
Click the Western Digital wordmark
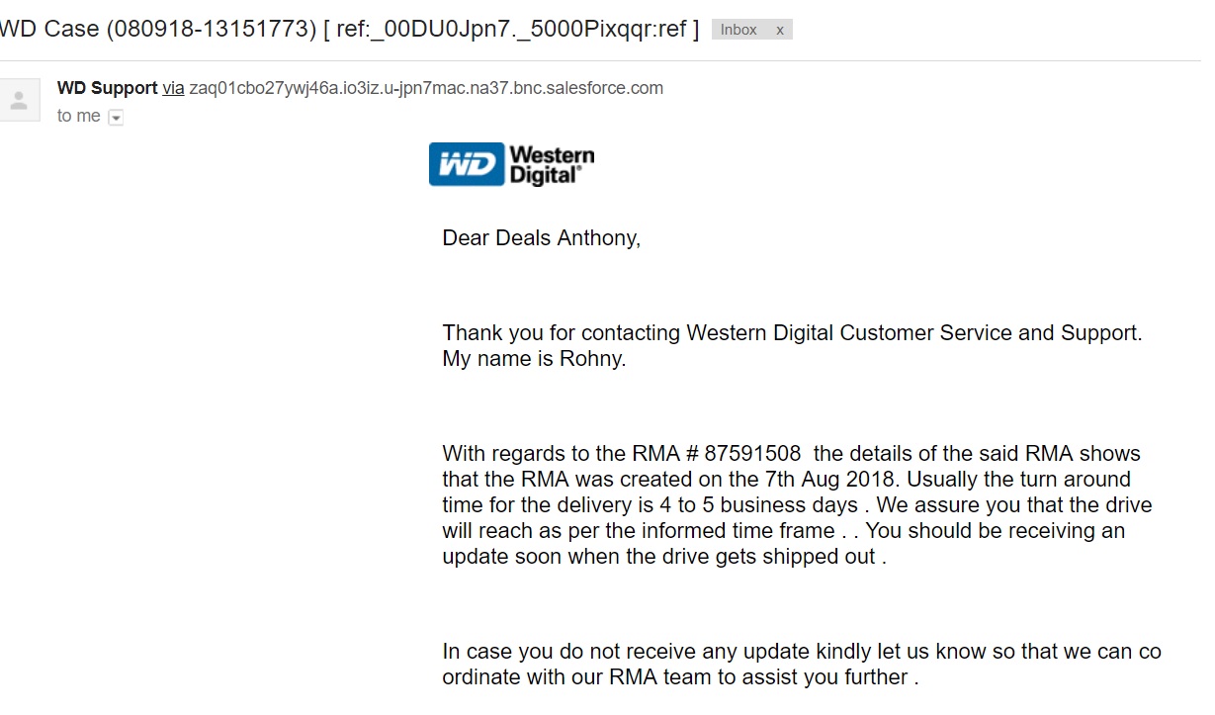click(x=552, y=165)
